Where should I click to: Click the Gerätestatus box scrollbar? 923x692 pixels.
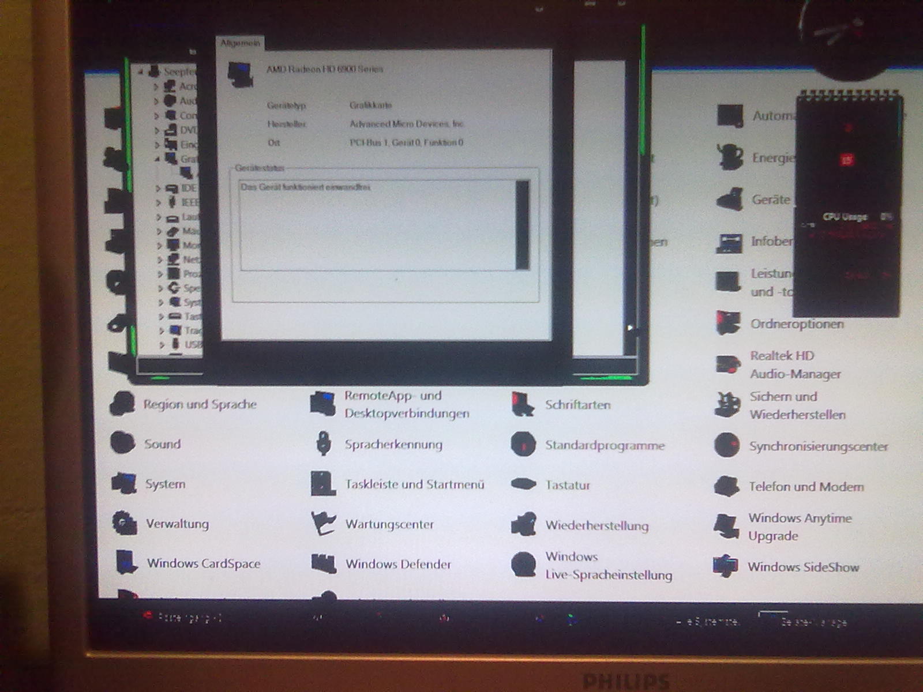pos(522,225)
